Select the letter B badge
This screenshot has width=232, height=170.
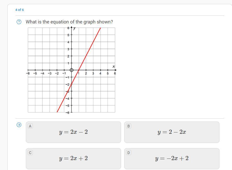click(129, 126)
